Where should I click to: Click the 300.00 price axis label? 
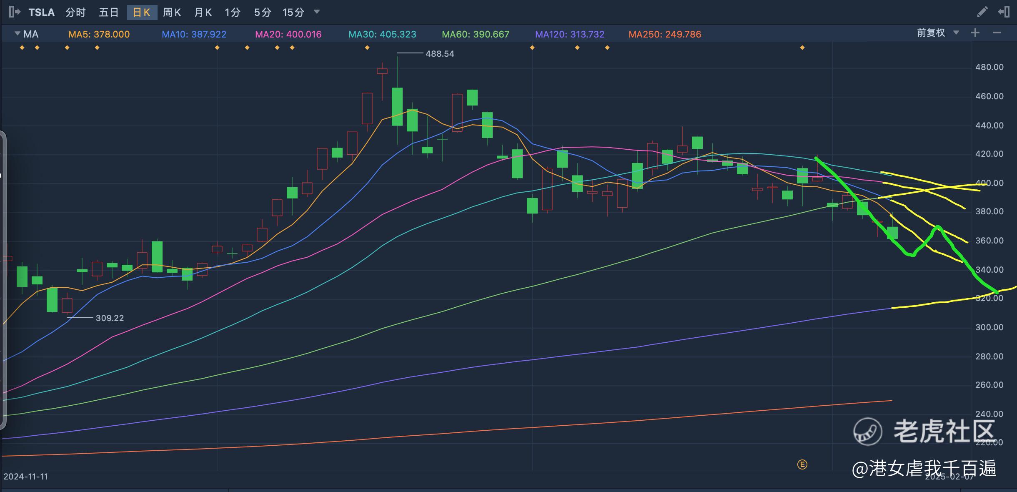tap(989, 327)
